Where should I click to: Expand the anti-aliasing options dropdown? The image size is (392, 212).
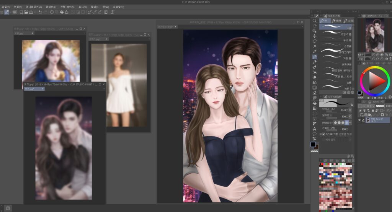pos(350,122)
